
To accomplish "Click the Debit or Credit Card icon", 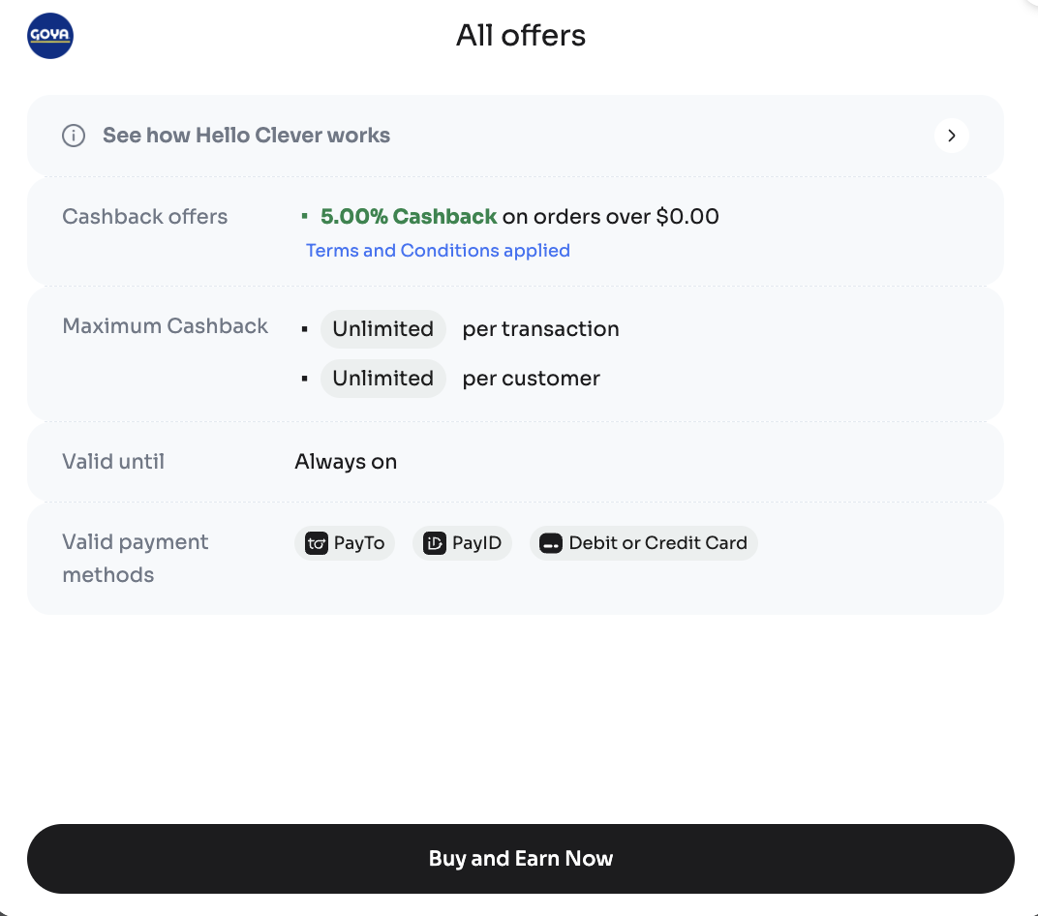I will tap(551, 543).
